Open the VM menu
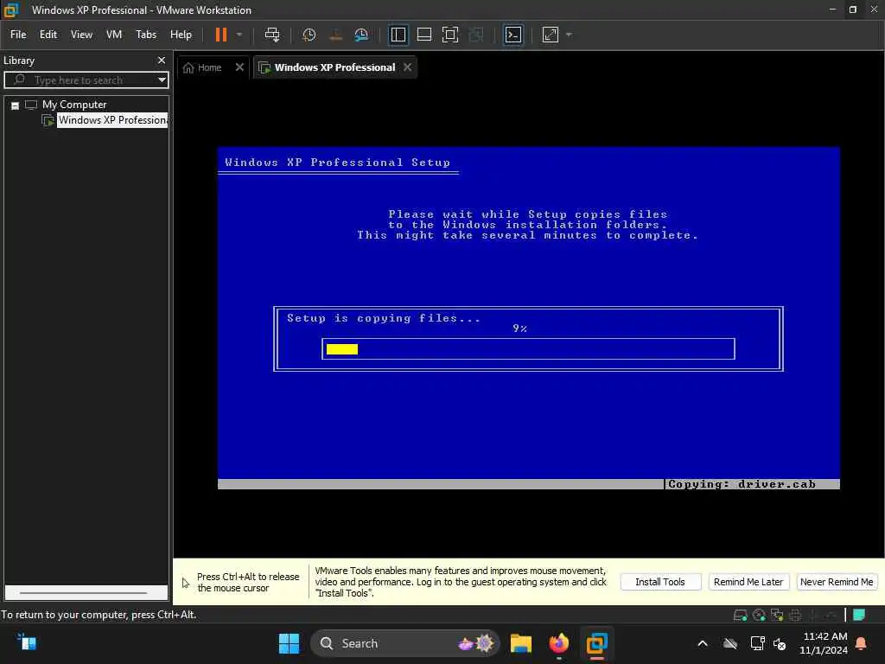Image resolution: width=885 pixels, height=664 pixels. coord(114,35)
